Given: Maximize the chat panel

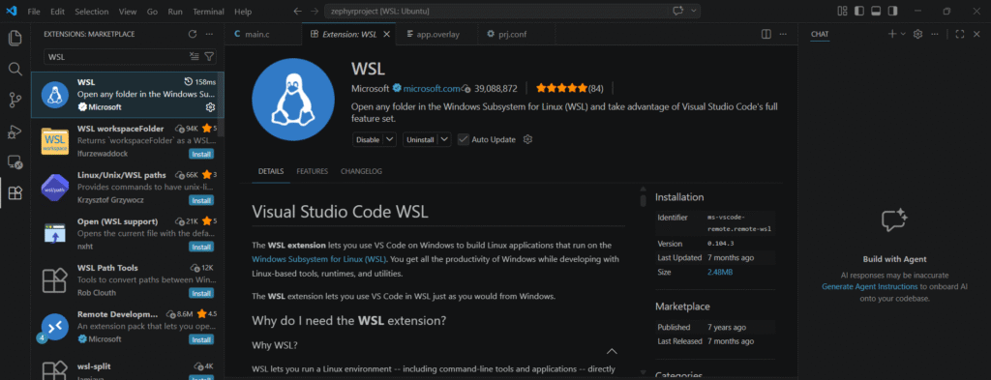Looking at the screenshot, I should (959, 34).
